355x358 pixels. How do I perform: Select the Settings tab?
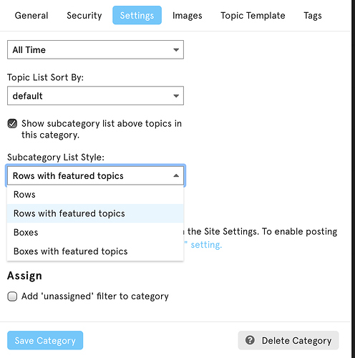[x=137, y=16]
